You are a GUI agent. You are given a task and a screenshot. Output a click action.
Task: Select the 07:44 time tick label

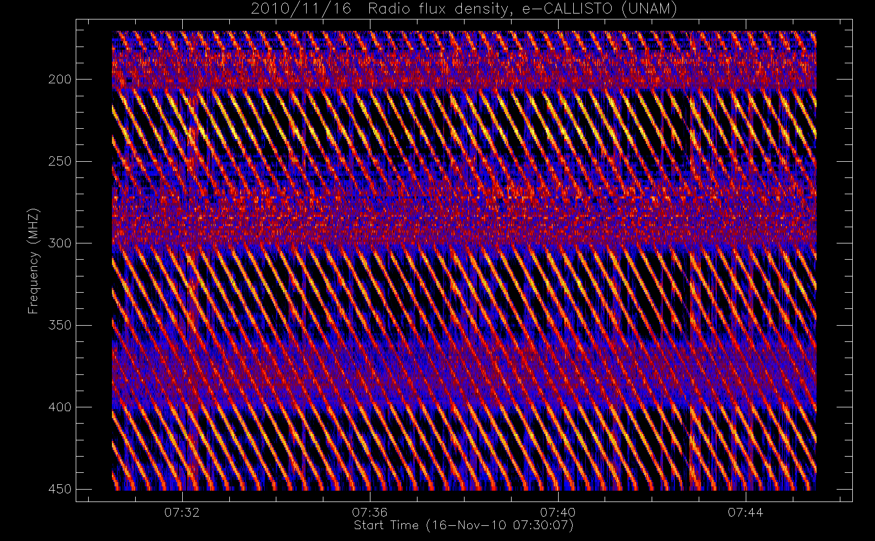tap(745, 512)
